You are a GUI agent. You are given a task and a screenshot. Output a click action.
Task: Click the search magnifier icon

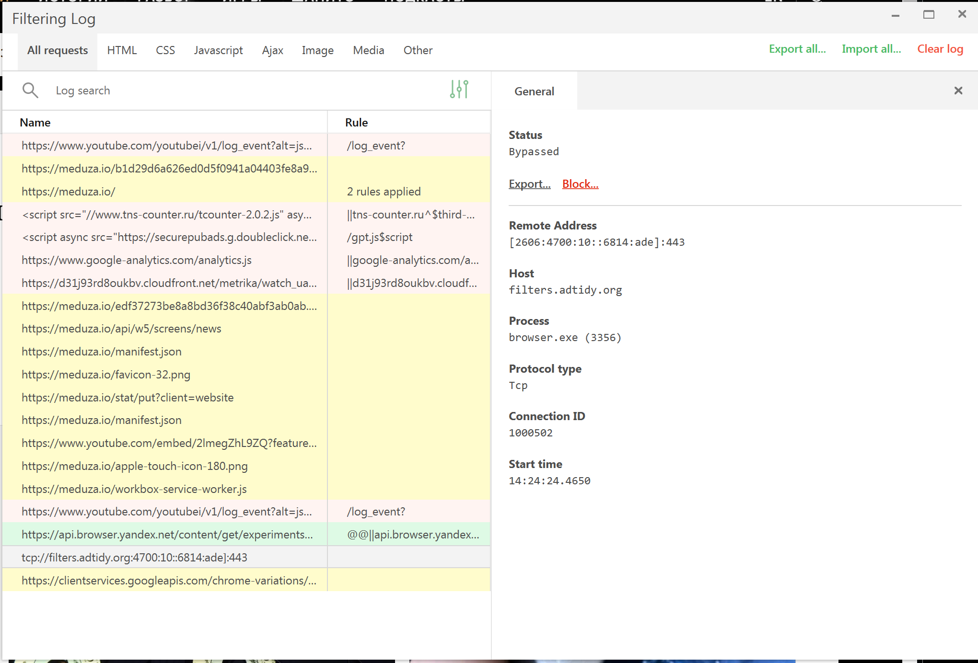pos(30,90)
